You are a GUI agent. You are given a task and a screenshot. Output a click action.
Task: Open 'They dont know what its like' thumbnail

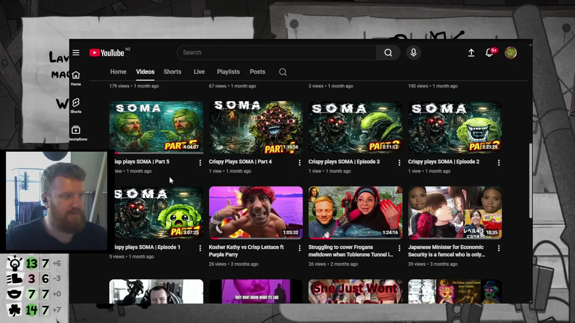tap(256, 292)
